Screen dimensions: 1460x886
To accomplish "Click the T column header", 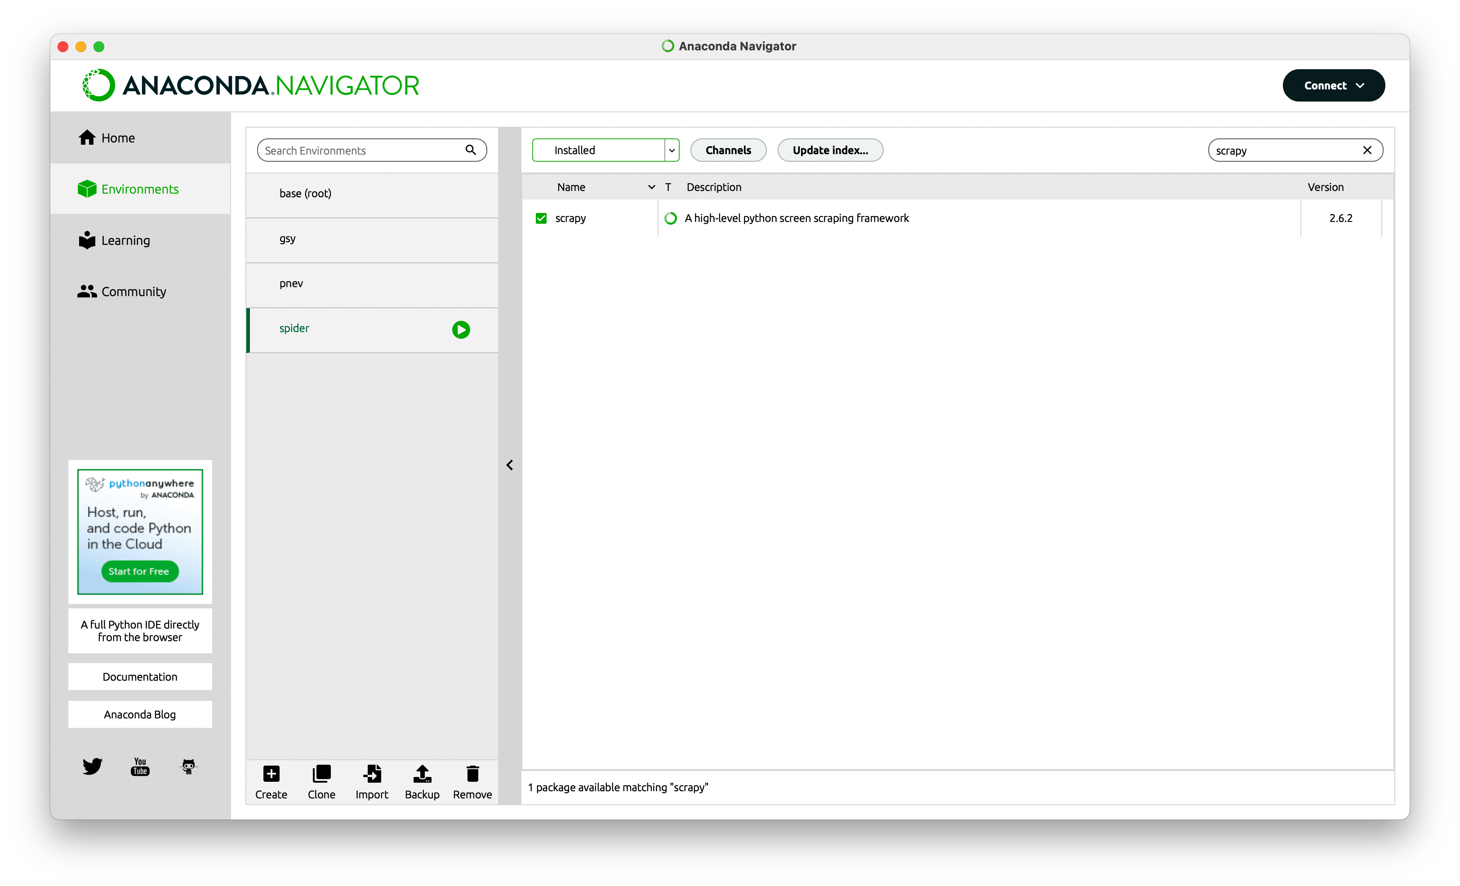I will [x=668, y=187].
